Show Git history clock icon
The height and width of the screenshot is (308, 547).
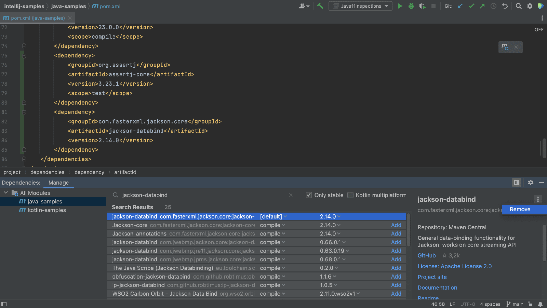tap(493, 6)
